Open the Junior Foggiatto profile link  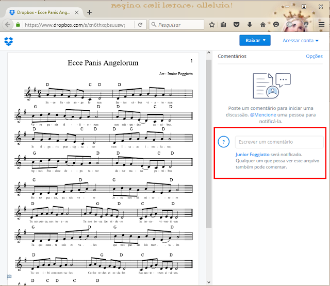[252, 155]
